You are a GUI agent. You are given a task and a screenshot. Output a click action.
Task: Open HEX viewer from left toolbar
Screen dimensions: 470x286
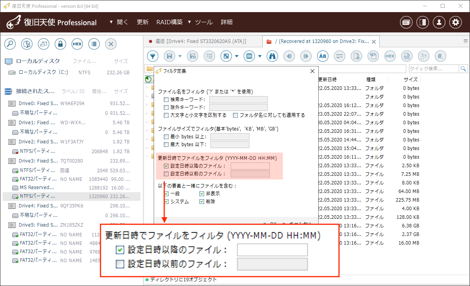(x=77, y=44)
